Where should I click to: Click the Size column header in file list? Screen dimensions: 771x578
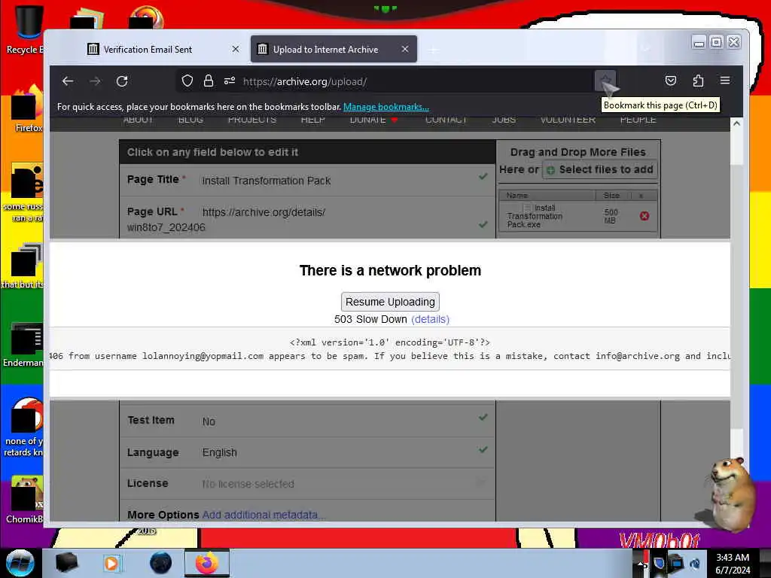[x=611, y=196]
